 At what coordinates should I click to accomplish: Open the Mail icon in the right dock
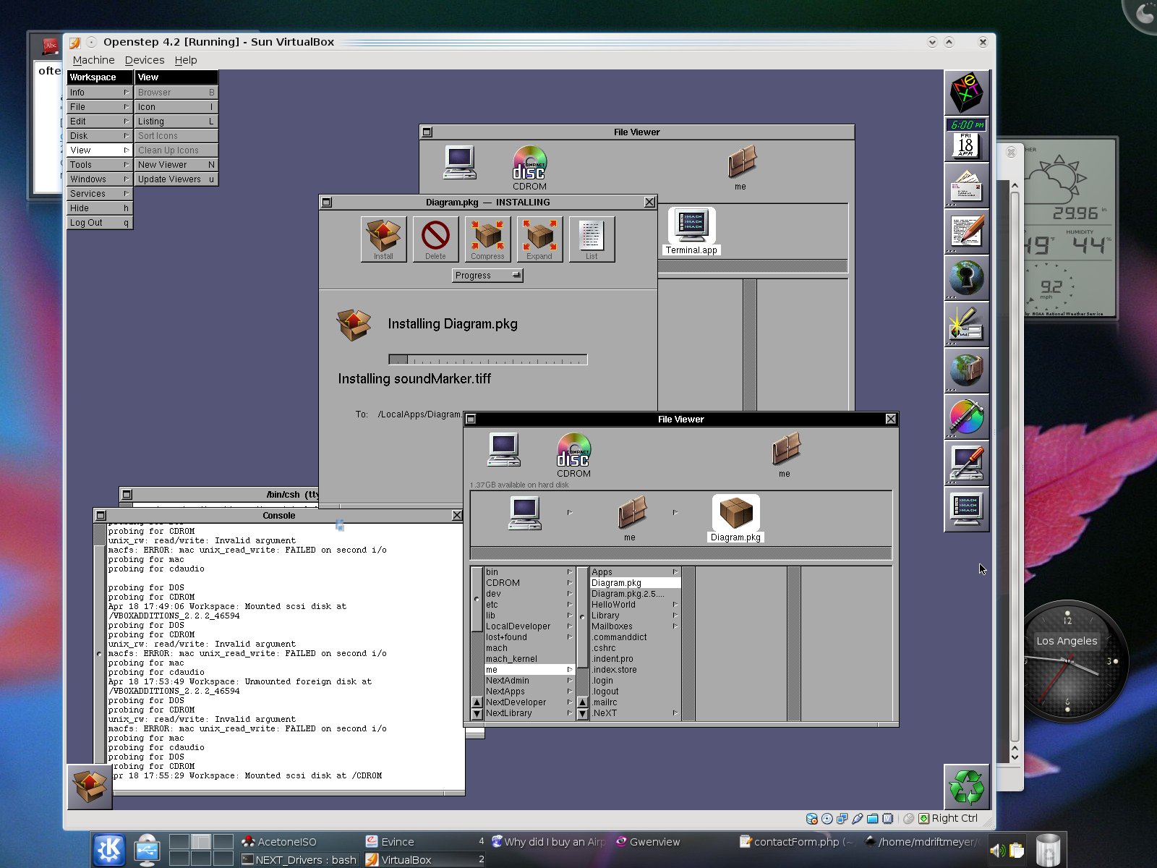[x=967, y=187]
